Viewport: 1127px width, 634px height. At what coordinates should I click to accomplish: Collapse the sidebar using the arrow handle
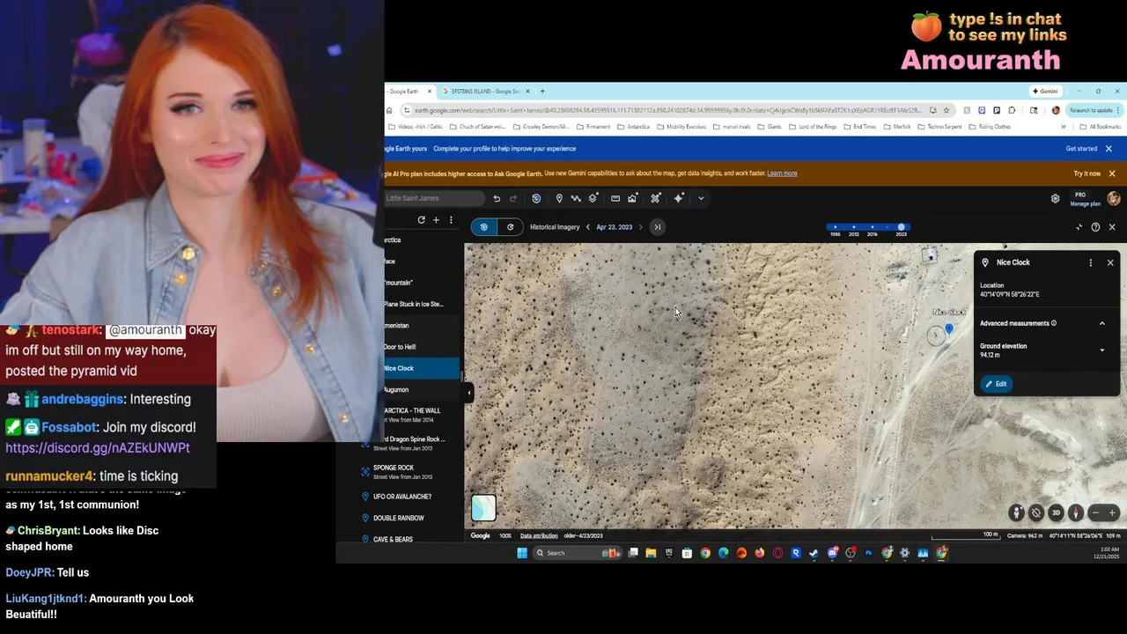click(468, 392)
